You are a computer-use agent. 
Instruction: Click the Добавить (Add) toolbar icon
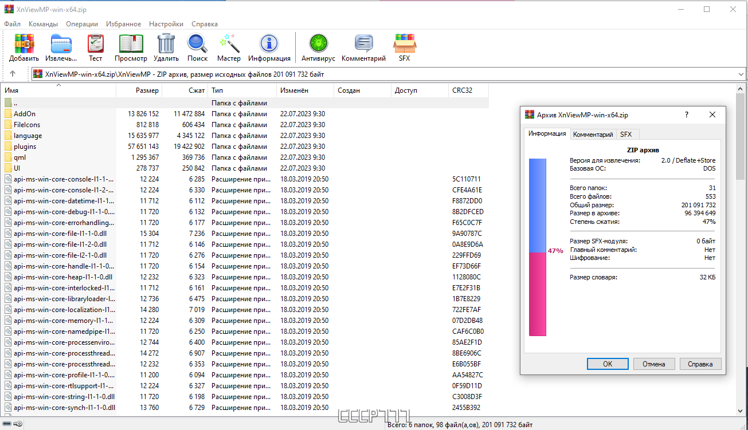[x=24, y=44]
